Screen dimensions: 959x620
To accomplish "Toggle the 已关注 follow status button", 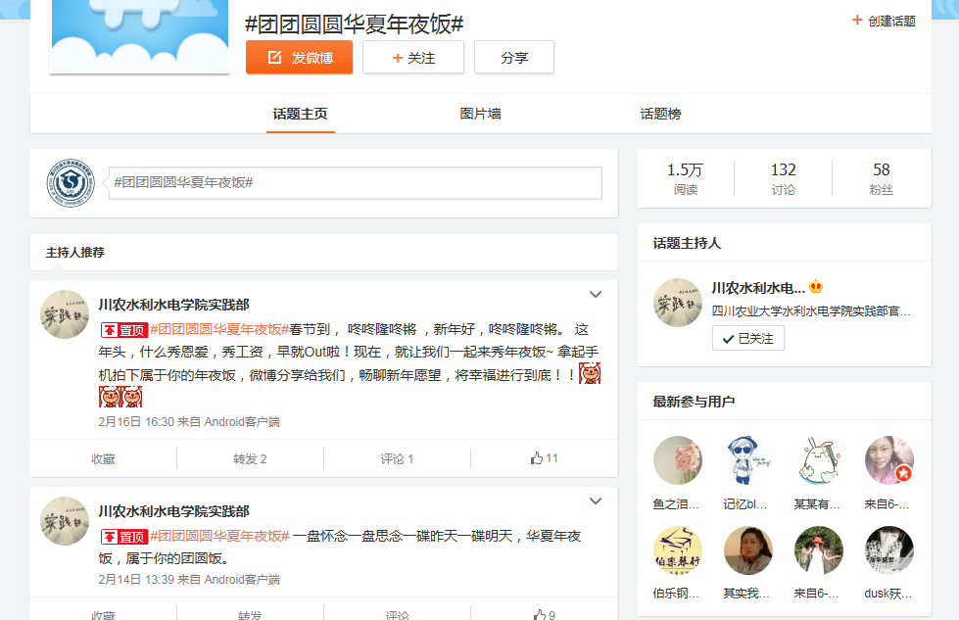I will click(747, 338).
